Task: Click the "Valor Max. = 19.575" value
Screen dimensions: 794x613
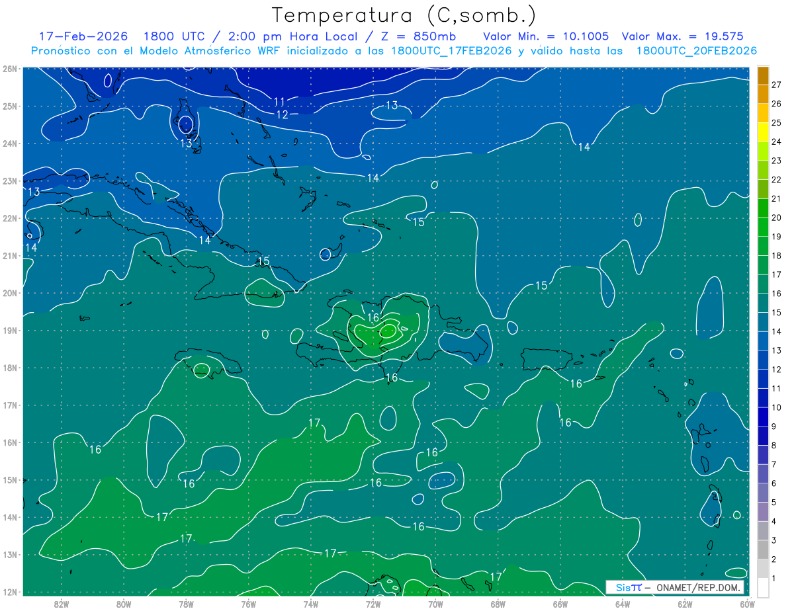Action: 683,36
